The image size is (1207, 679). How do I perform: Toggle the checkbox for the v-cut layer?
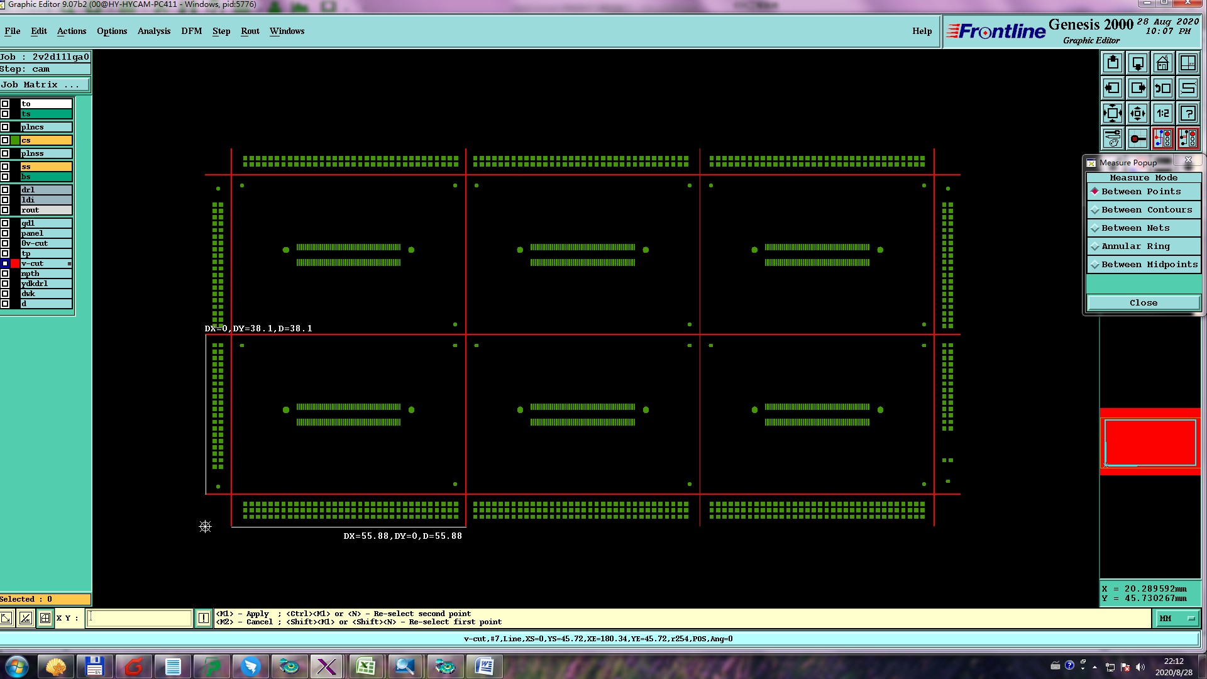tap(5, 263)
